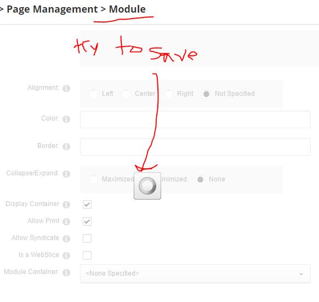Open the Module Container dropdown

point(195,273)
